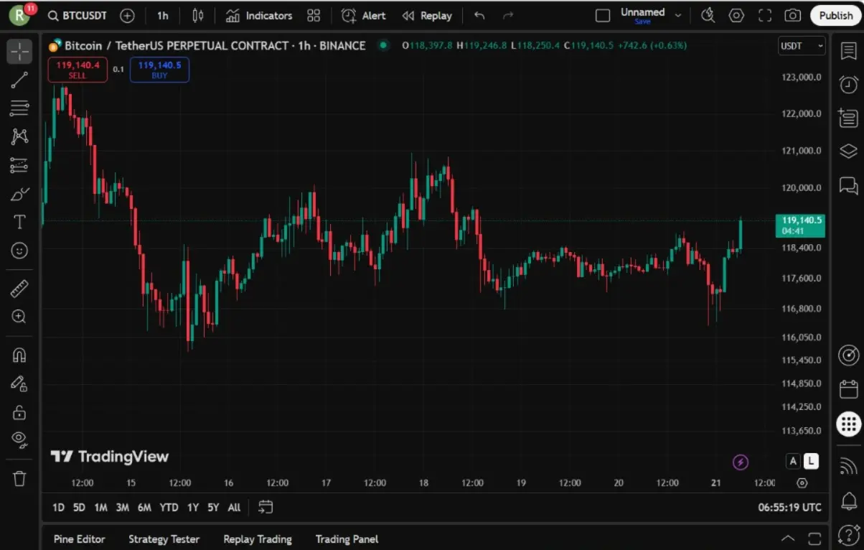Open the help center question icon

tap(848, 534)
